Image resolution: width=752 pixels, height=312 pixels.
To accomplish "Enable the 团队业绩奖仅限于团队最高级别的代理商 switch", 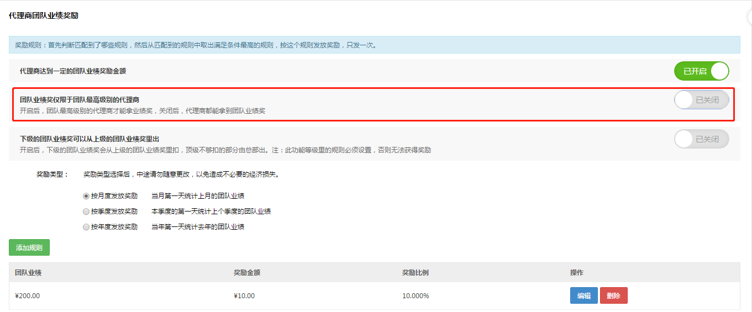I will pos(701,100).
